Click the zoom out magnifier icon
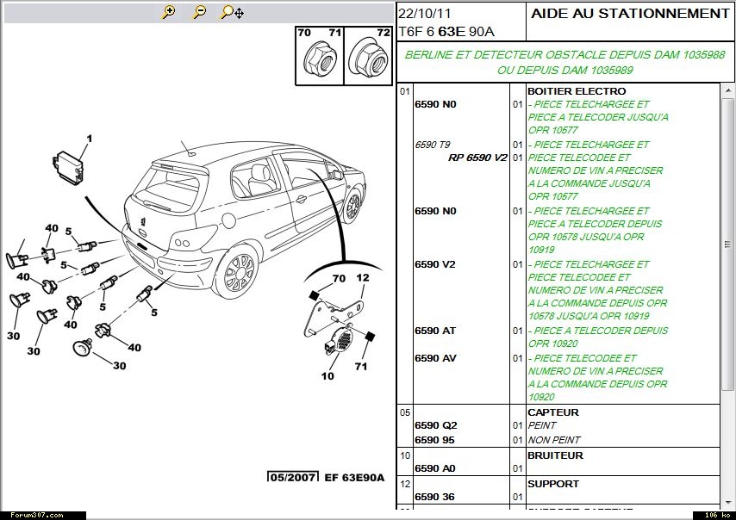The height and width of the screenshot is (520, 736). [x=199, y=12]
